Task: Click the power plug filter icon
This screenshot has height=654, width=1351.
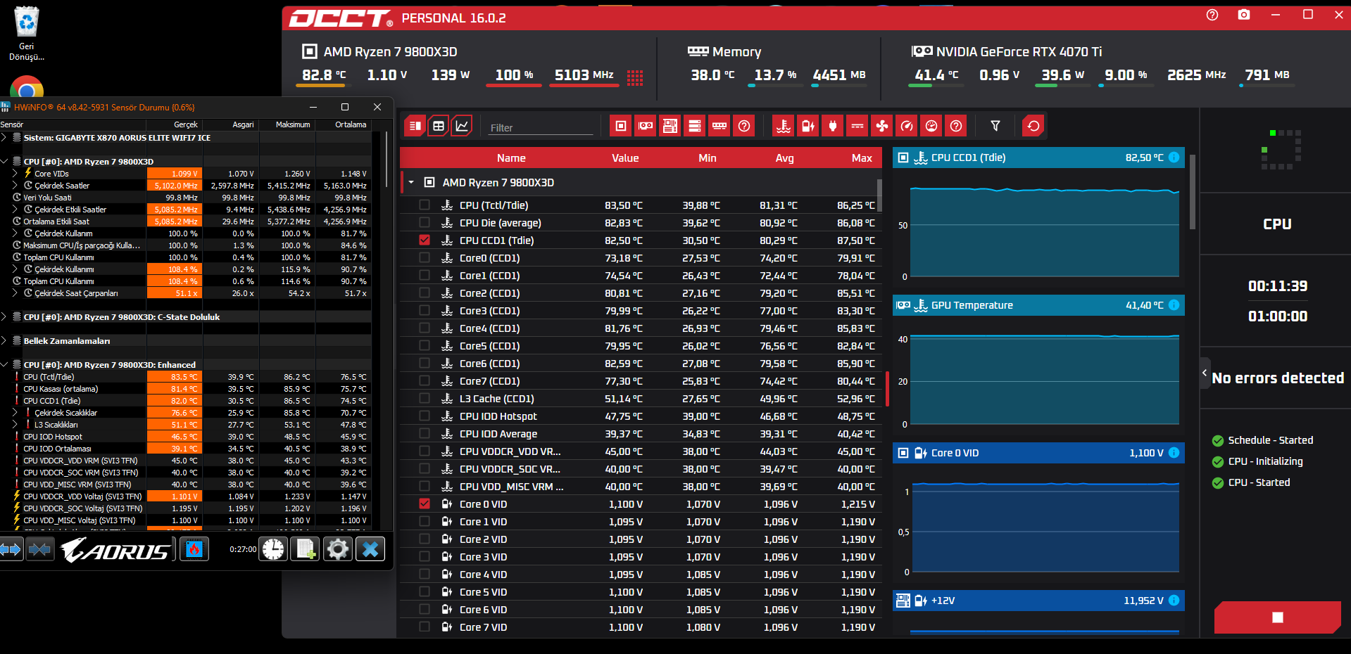Action: pyautogui.click(x=832, y=126)
